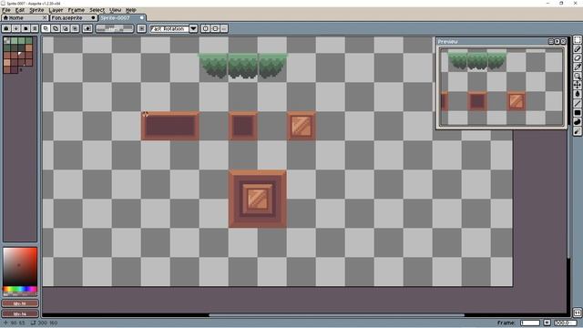The width and height of the screenshot is (583, 328).
Task: Select the Rectangular Marquee tool
Action: [577, 40]
